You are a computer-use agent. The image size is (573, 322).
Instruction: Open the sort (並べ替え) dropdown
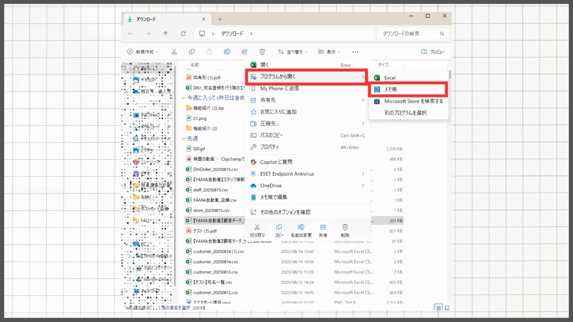(x=293, y=52)
